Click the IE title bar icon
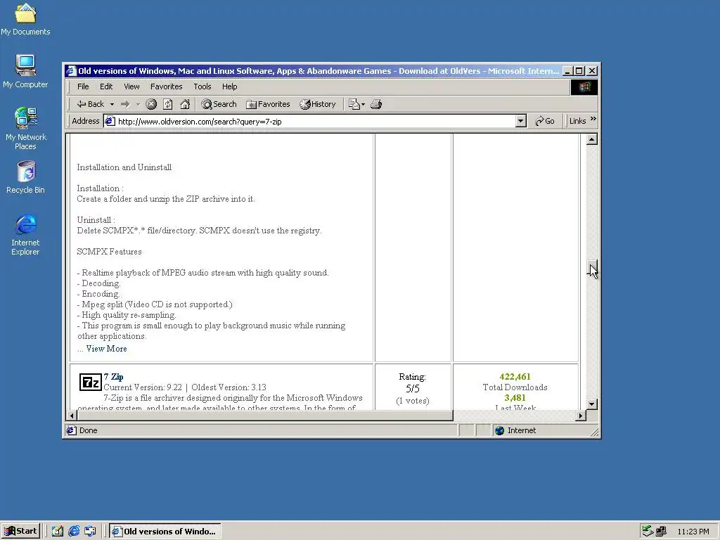 coord(71,71)
